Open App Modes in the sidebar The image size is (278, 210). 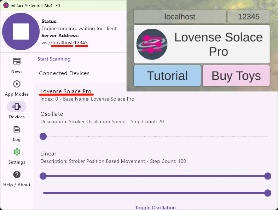(17, 89)
